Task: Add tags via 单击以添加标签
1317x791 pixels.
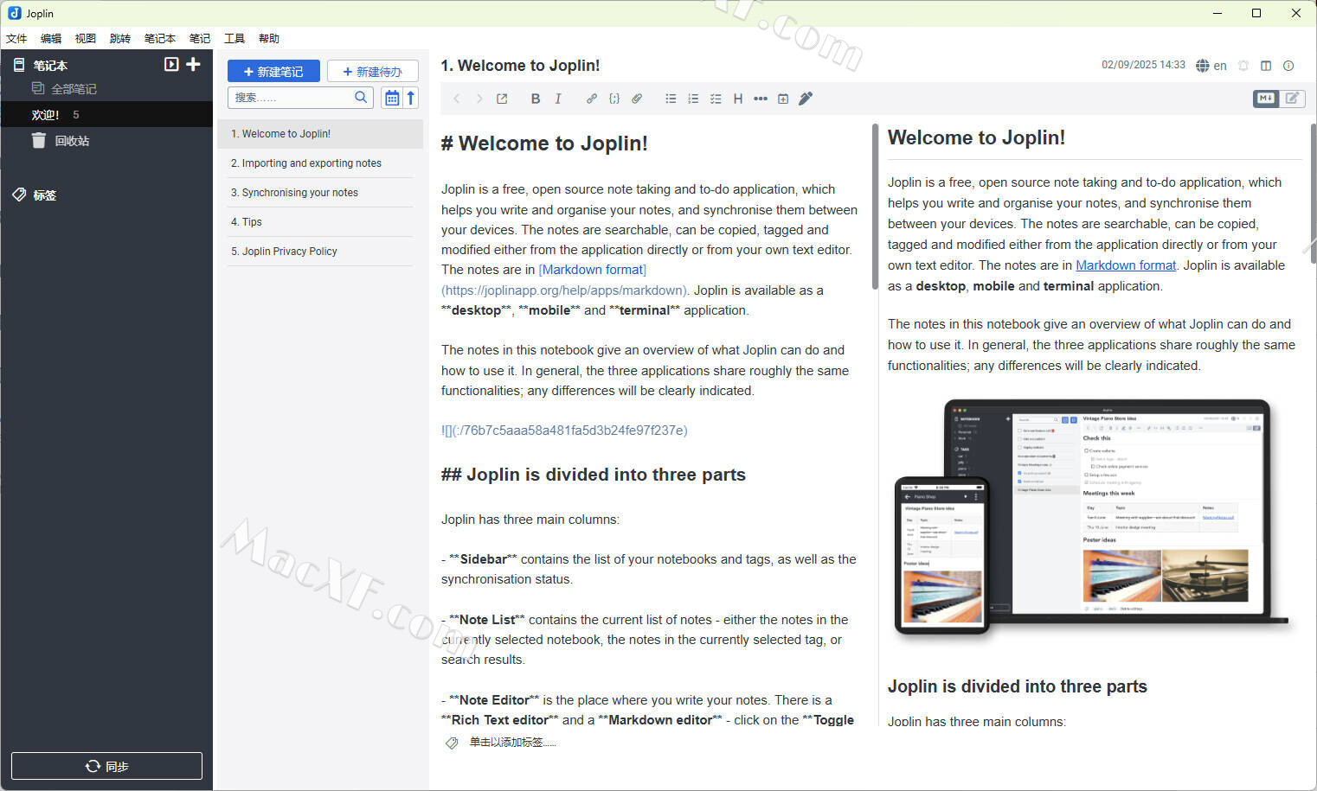Action: [512, 743]
